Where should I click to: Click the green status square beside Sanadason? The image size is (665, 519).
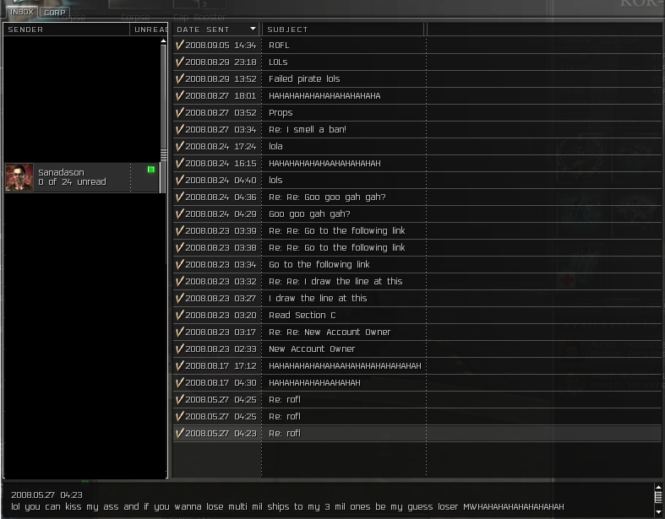[151, 170]
